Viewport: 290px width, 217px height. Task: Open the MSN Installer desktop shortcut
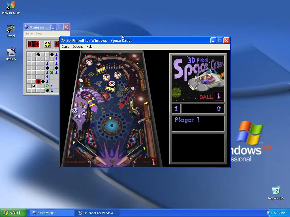[x=11, y=8]
